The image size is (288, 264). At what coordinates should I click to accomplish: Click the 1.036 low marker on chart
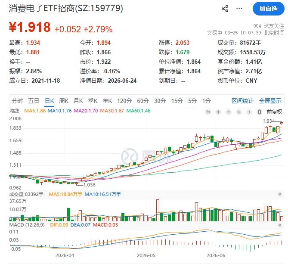pos(90,185)
